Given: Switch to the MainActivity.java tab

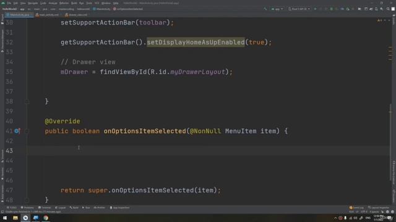Looking at the screenshot, I should tap(19, 15).
